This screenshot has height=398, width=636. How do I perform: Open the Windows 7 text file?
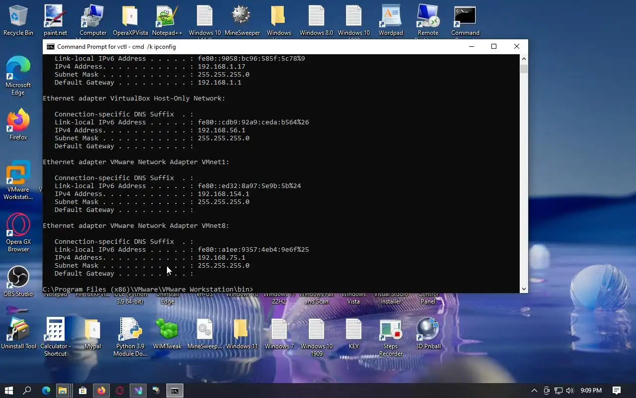coord(279,333)
